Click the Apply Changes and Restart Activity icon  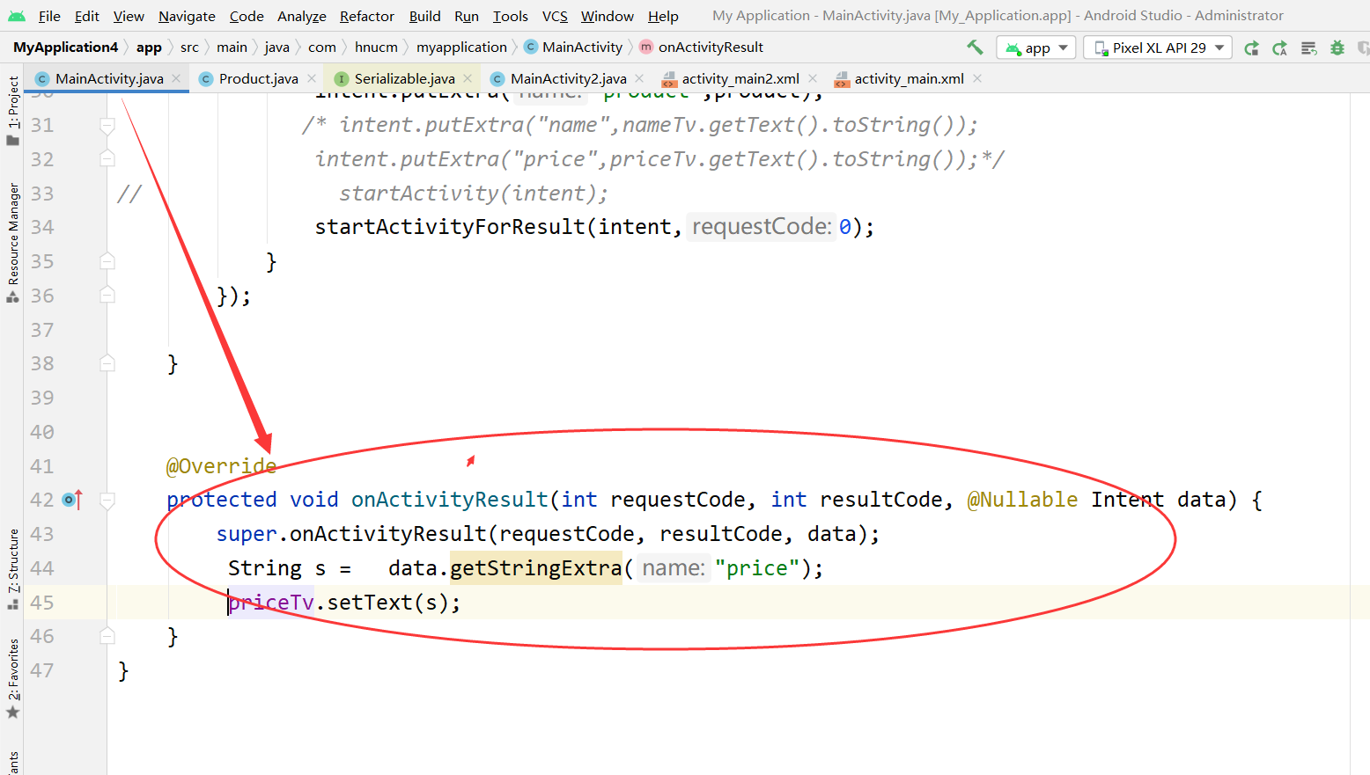point(1252,48)
